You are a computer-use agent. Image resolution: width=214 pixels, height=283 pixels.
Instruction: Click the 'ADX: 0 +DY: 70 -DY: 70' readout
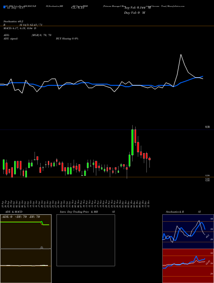point(21,217)
